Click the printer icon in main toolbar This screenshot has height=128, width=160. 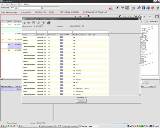click(133, 8)
